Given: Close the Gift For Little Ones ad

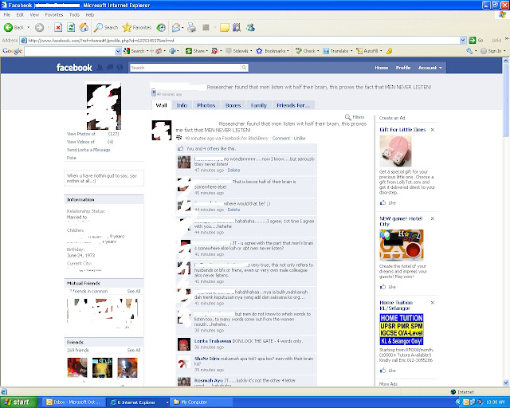Looking at the screenshot, I should click(x=432, y=130).
